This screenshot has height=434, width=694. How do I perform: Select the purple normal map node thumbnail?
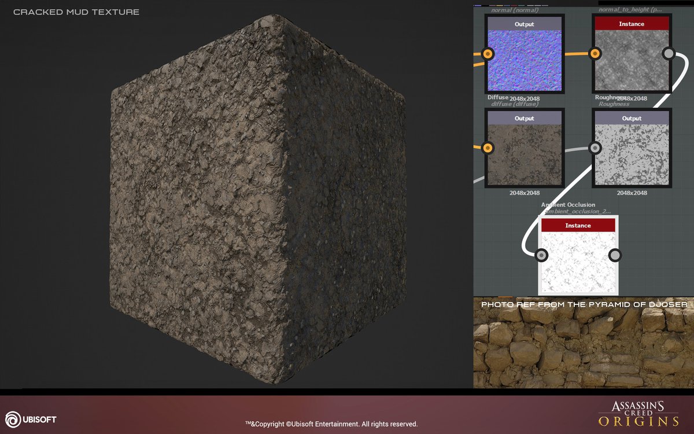pyautogui.click(x=525, y=61)
